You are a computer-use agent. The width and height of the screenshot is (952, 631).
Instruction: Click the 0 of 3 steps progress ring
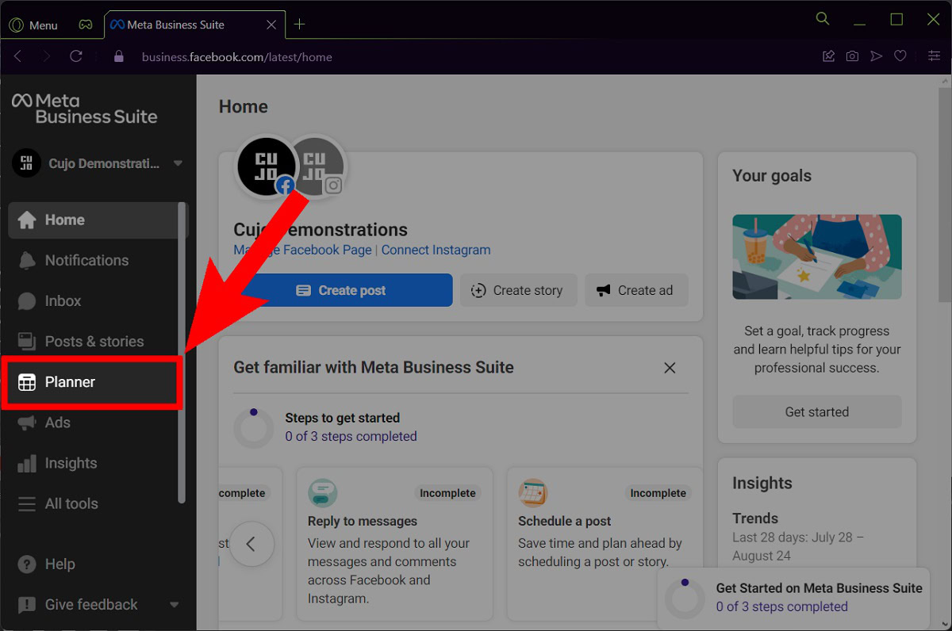254,427
